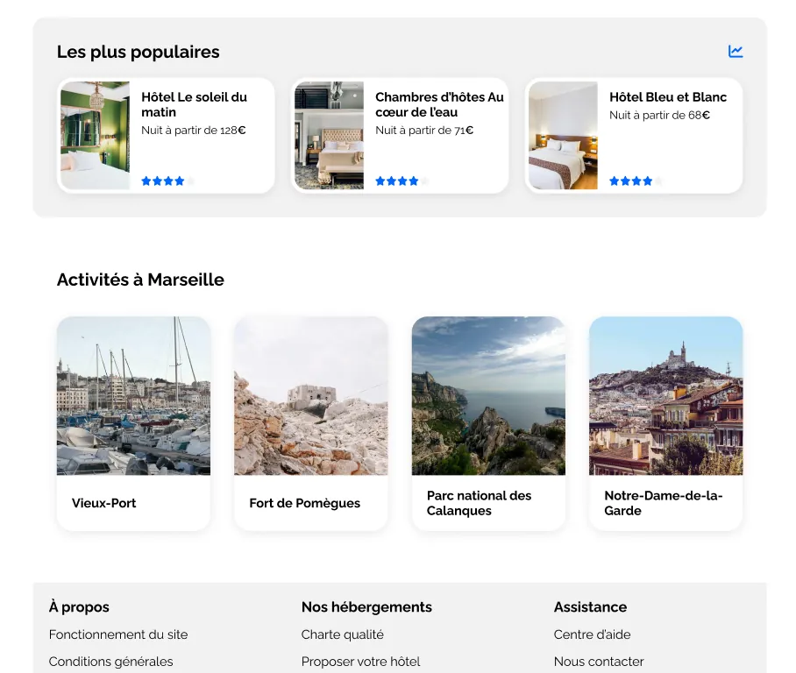Open Chambres d'hôtes Au cœur de l'eau photo
The height and width of the screenshot is (673, 796).
pyautogui.click(x=329, y=136)
